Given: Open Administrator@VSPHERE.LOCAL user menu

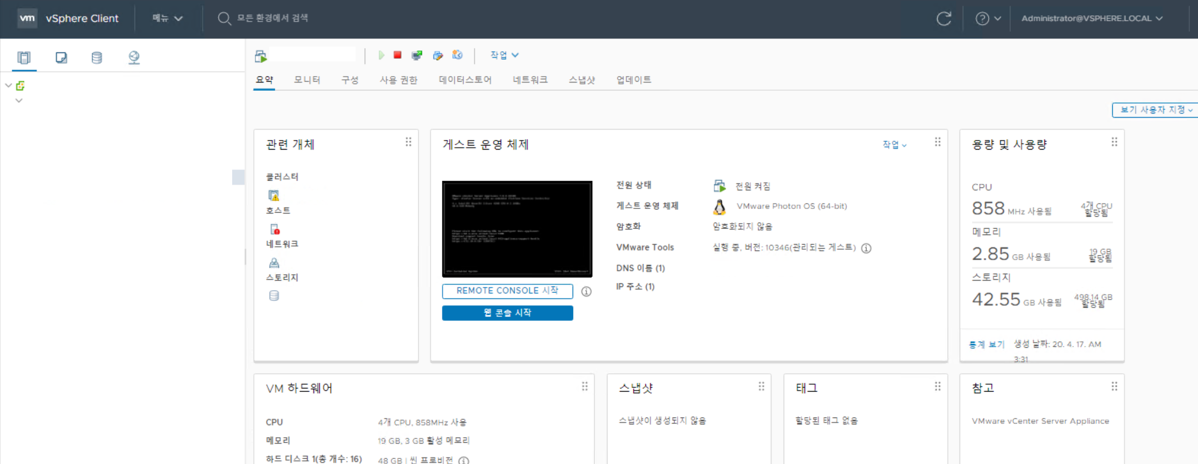Looking at the screenshot, I should [1092, 19].
